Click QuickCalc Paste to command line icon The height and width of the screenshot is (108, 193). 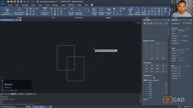[x=151, y=23]
